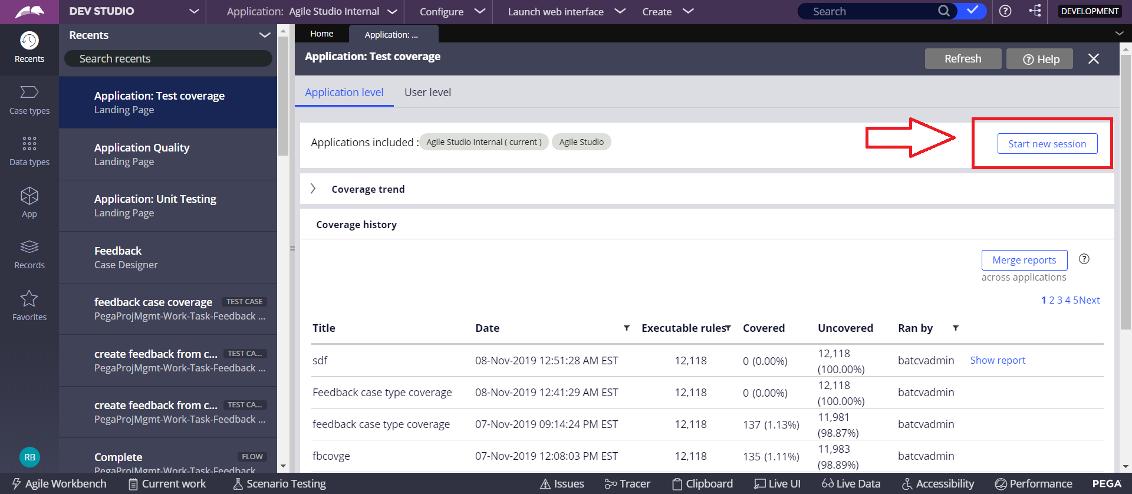Open the Clipboard tool
This screenshot has height=494, width=1132.
click(x=702, y=483)
